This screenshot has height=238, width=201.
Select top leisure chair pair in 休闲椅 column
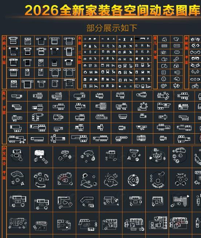tap(195, 39)
